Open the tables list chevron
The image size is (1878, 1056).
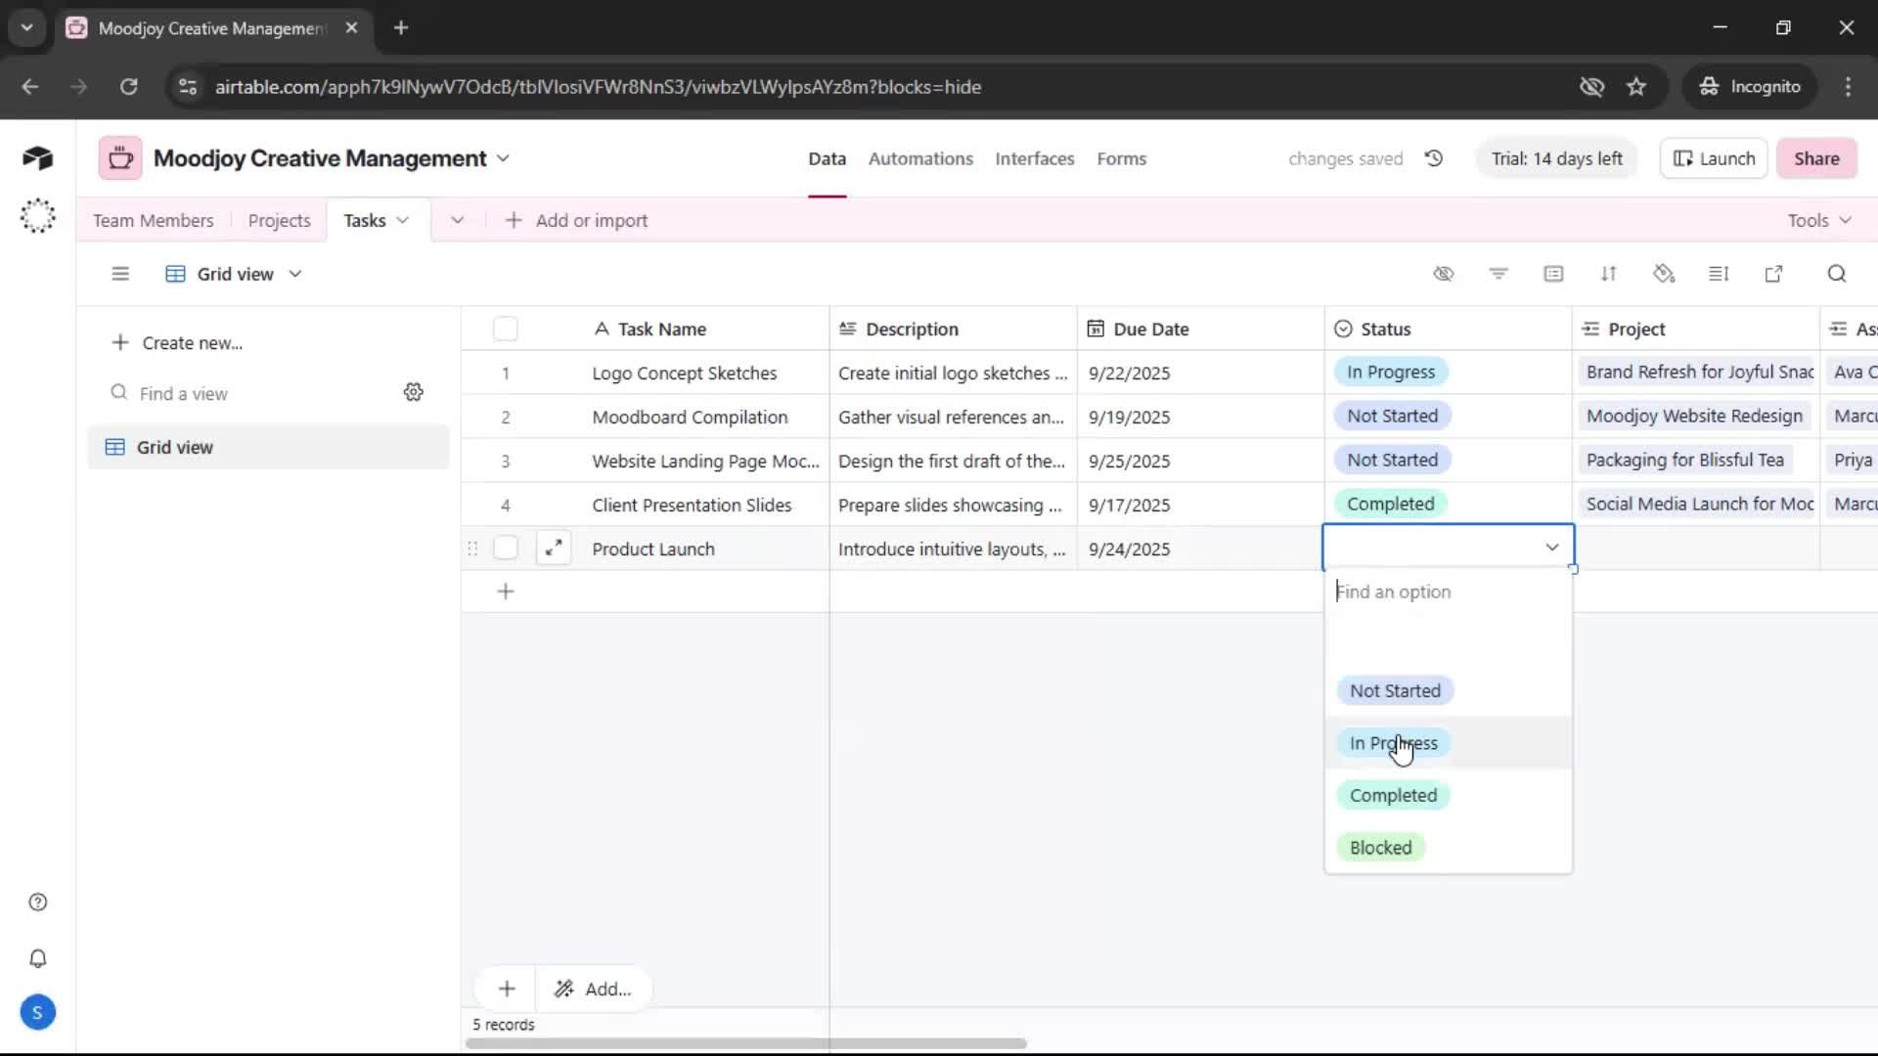click(x=457, y=221)
